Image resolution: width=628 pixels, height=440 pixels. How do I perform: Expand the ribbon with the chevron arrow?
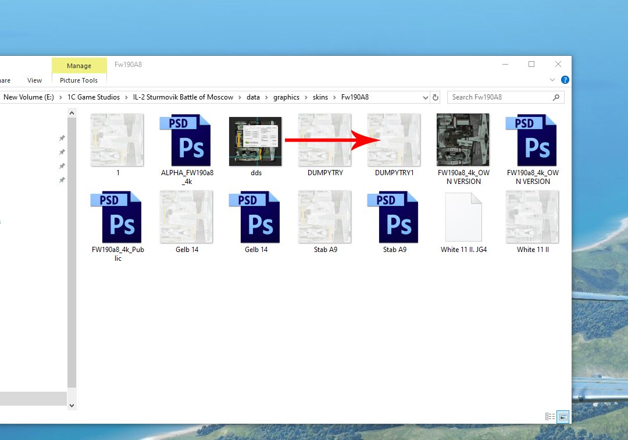552,80
